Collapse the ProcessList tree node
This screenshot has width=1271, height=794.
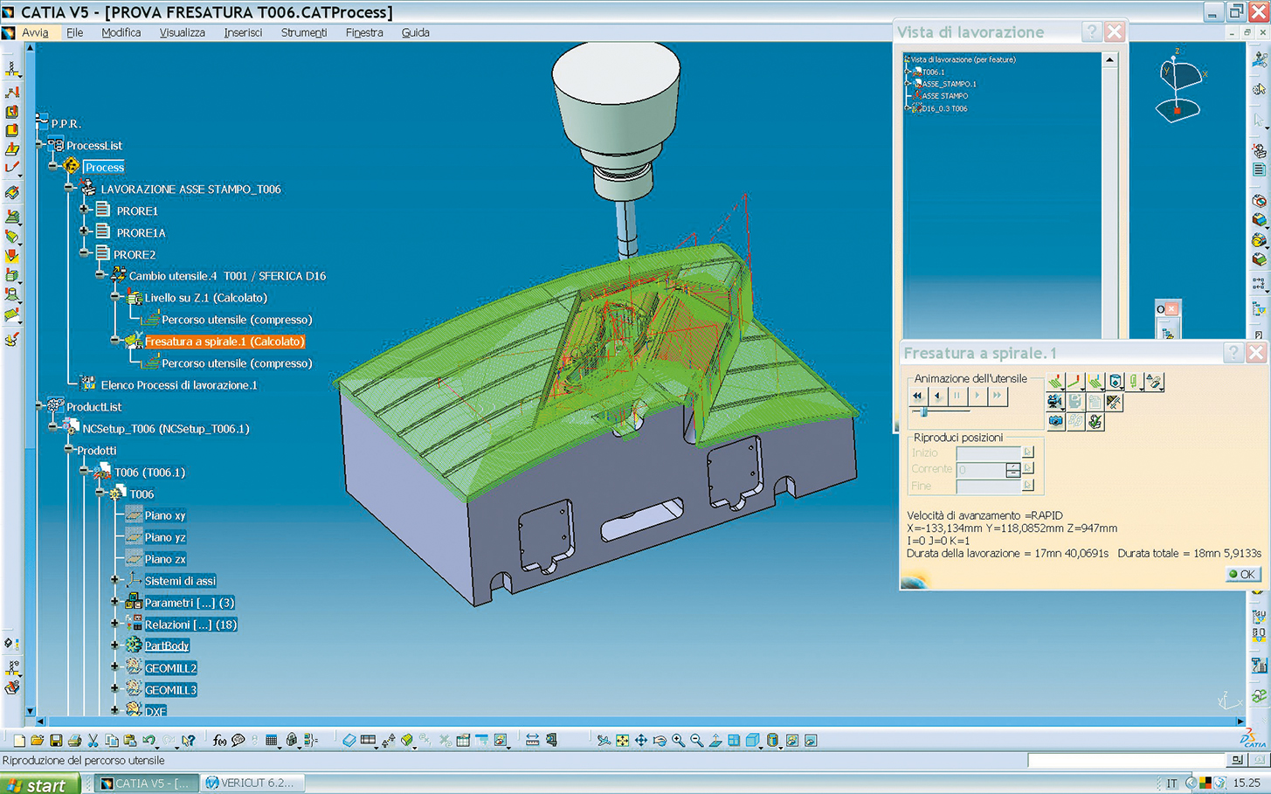(39, 145)
